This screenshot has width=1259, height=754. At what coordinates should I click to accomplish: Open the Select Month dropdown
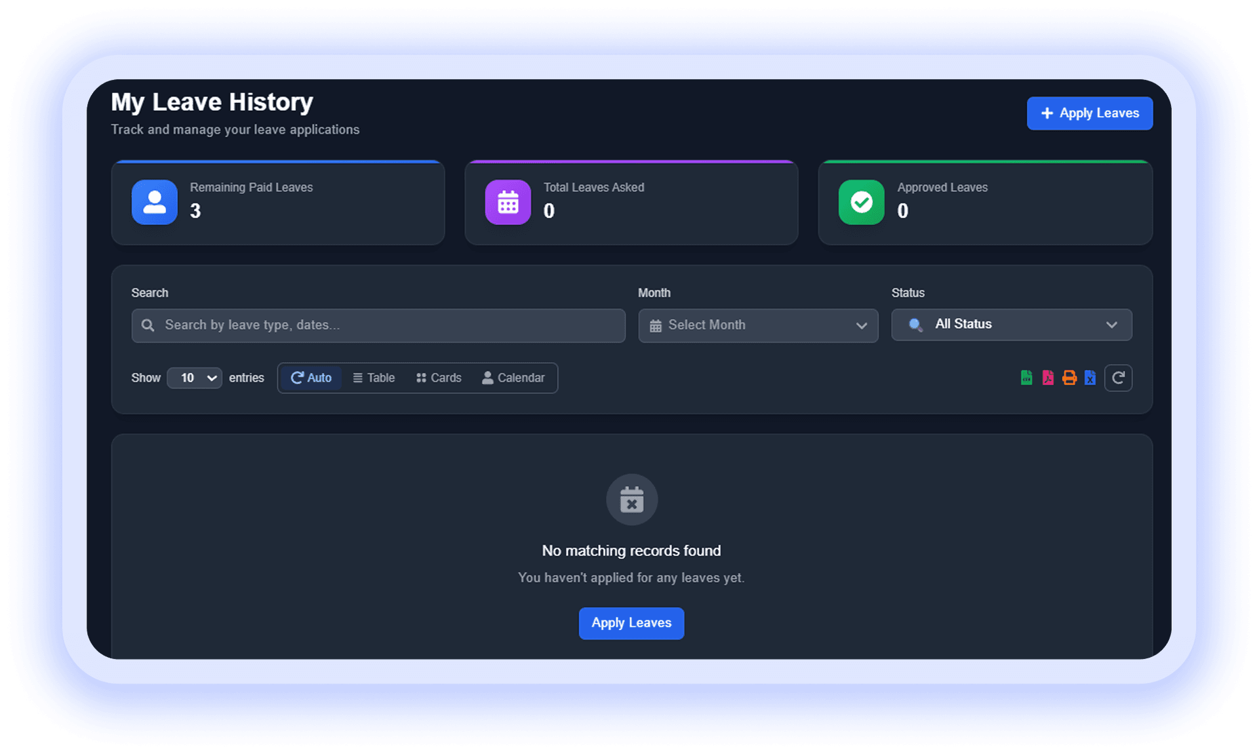758,325
